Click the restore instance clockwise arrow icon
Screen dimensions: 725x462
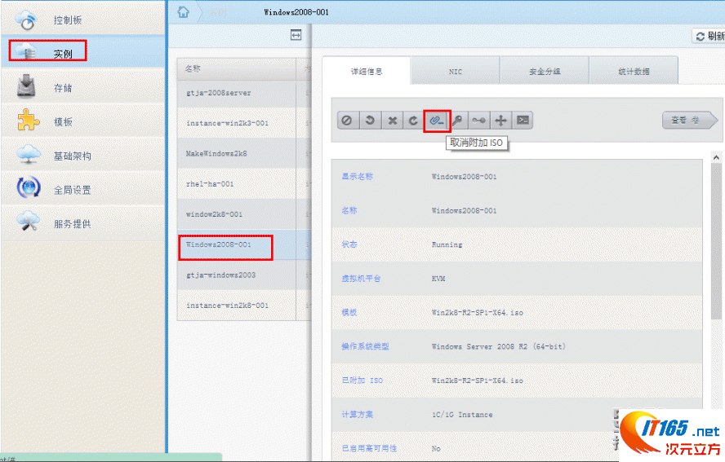point(413,121)
